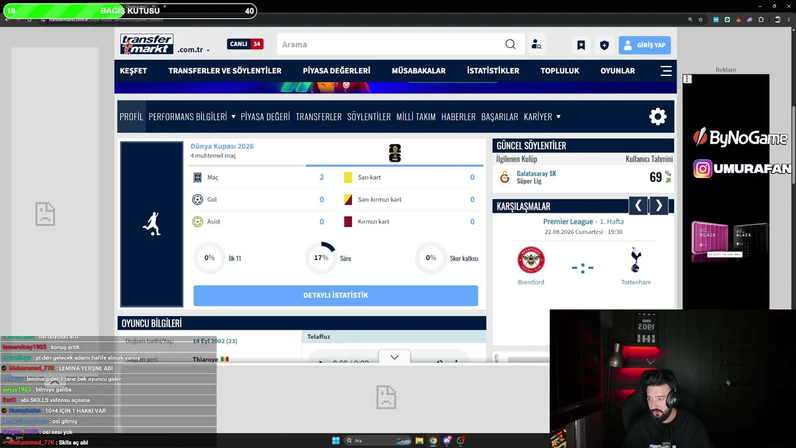This screenshot has width=796, height=448.
Task: Click the match value 2 in Maç row
Action: (322, 177)
